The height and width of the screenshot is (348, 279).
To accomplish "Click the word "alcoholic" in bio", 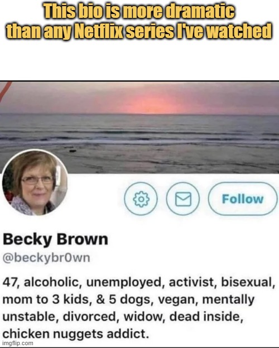I will (x=51, y=283).
